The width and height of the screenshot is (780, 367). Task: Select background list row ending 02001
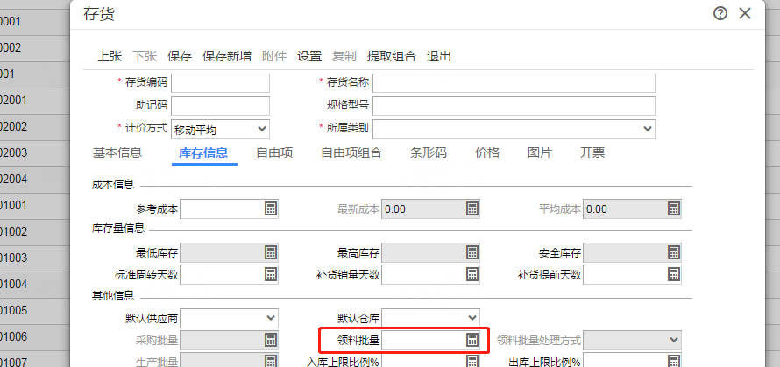coord(34,101)
